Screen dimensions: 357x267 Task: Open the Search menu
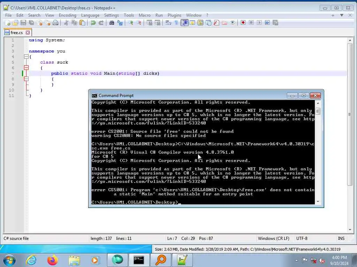tap(34, 15)
